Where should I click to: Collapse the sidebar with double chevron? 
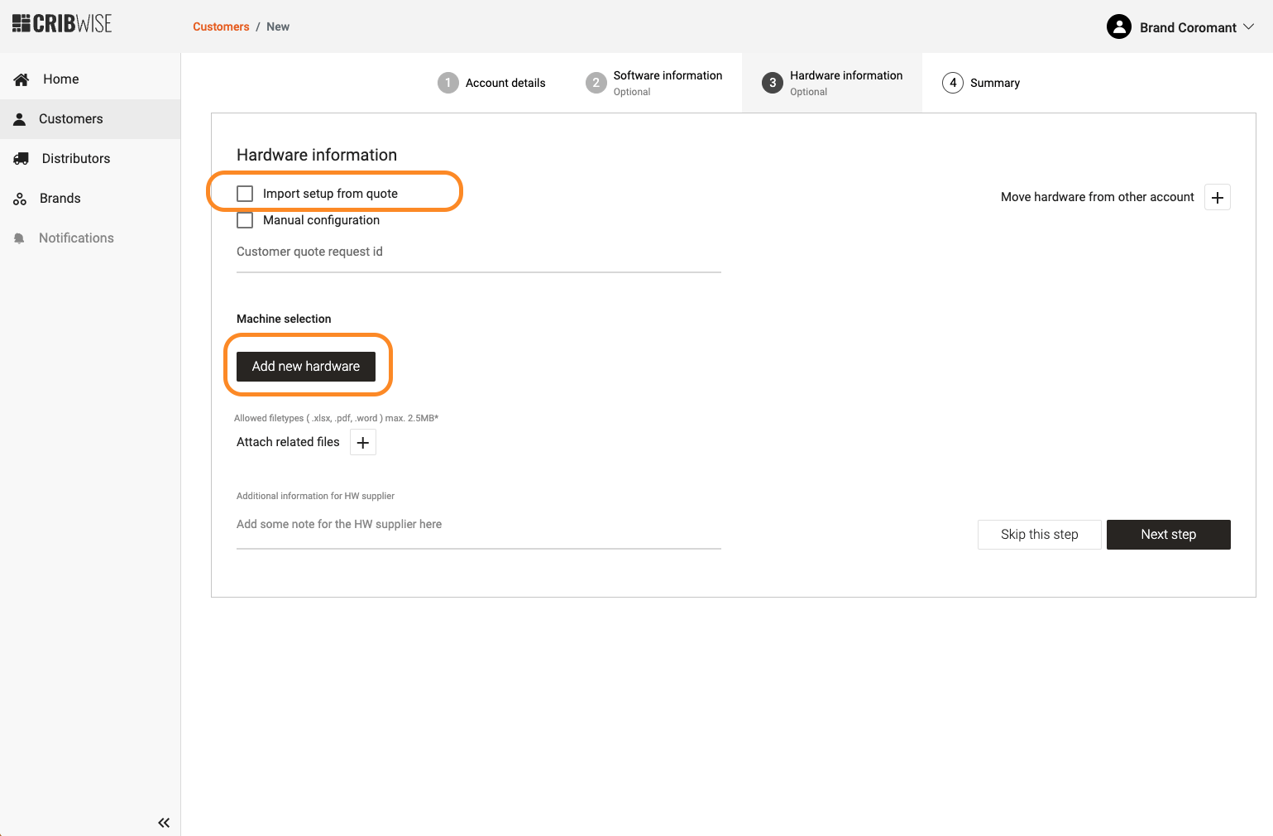point(164,822)
